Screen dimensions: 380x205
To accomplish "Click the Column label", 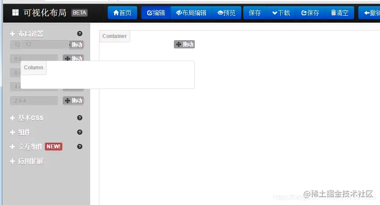I will point(34,68).
